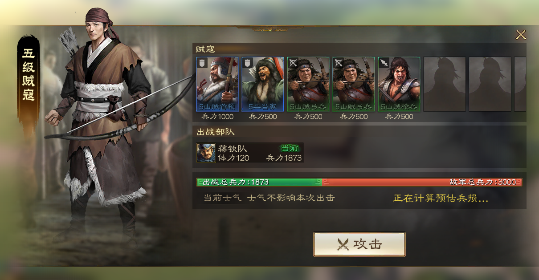
Task: Click bow icon on first 山贼弓兵 card
Action: pyautogui.click(x=293, y=63)
